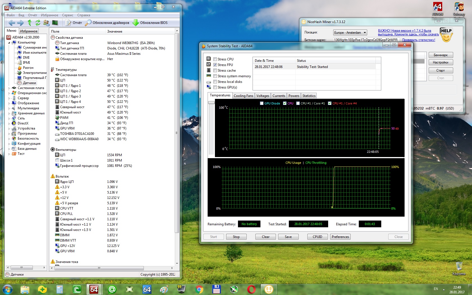The image size is (472, 295).
Task: Open the Windows Start menu orb
Action: [x=7, y=289]
